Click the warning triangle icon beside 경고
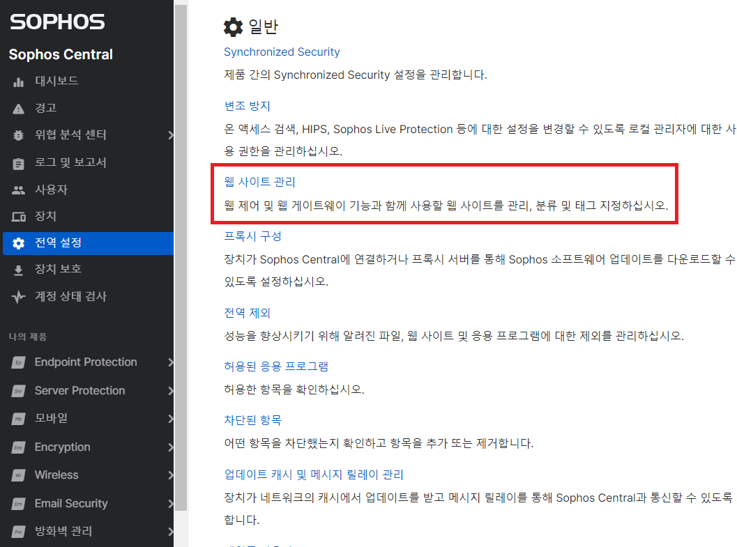Viewport: 737px width, 547px height. [x=18, y=109]
